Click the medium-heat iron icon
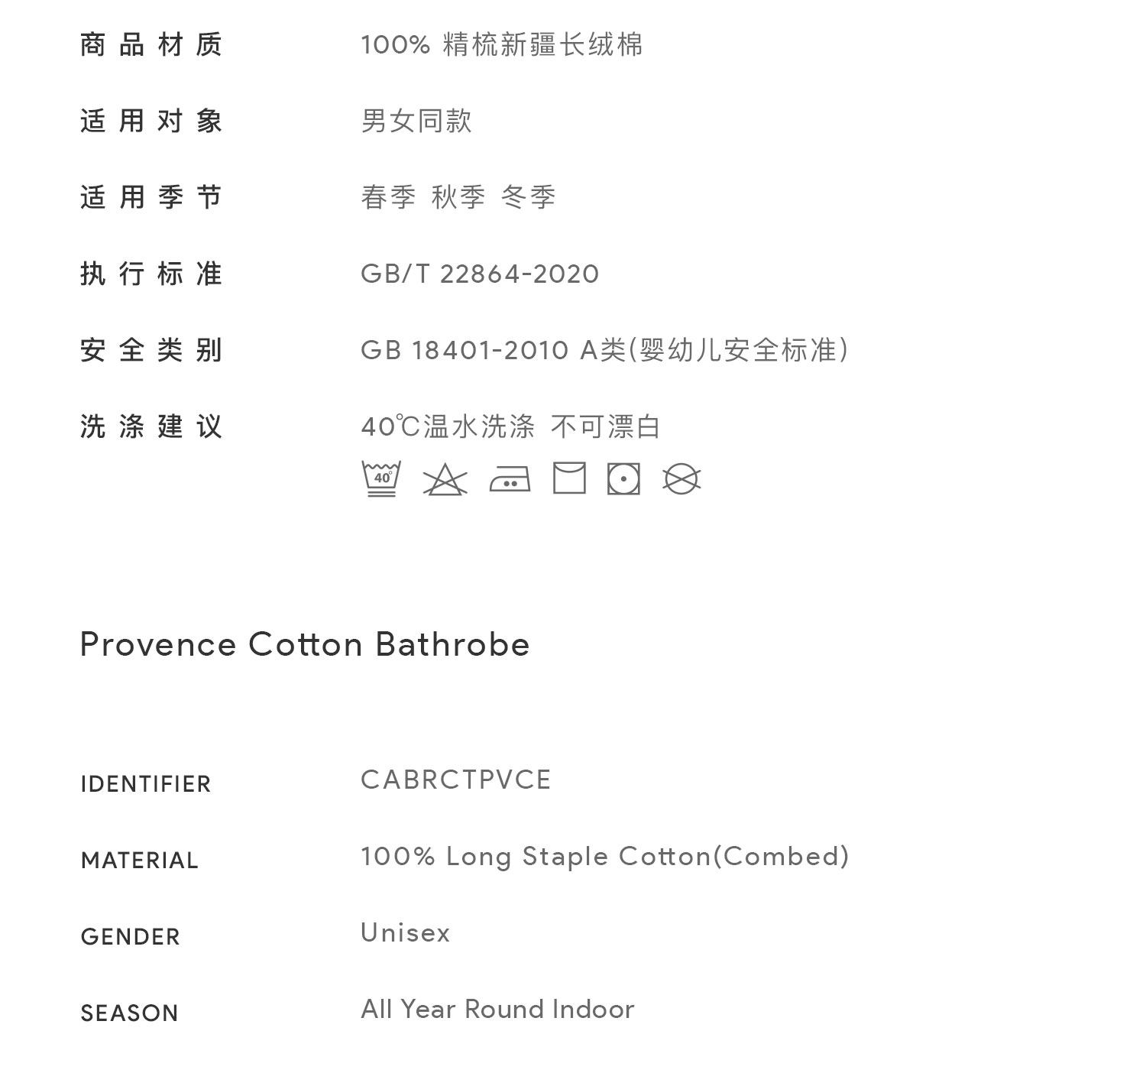 click(510, 481)
